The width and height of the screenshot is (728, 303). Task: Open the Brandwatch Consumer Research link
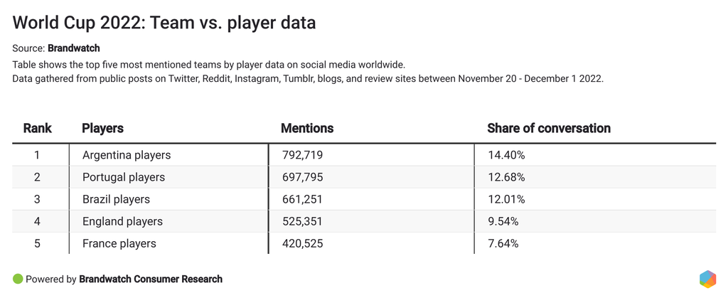pyautogui.click(x=151, y=280)
